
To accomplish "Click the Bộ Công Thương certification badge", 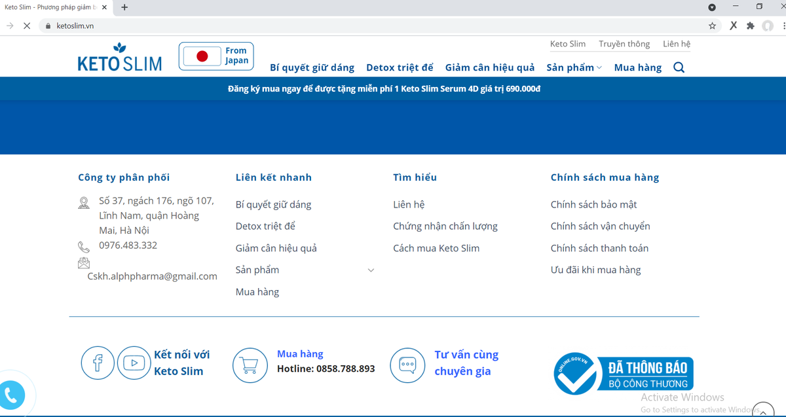I will tap(623, 374).
